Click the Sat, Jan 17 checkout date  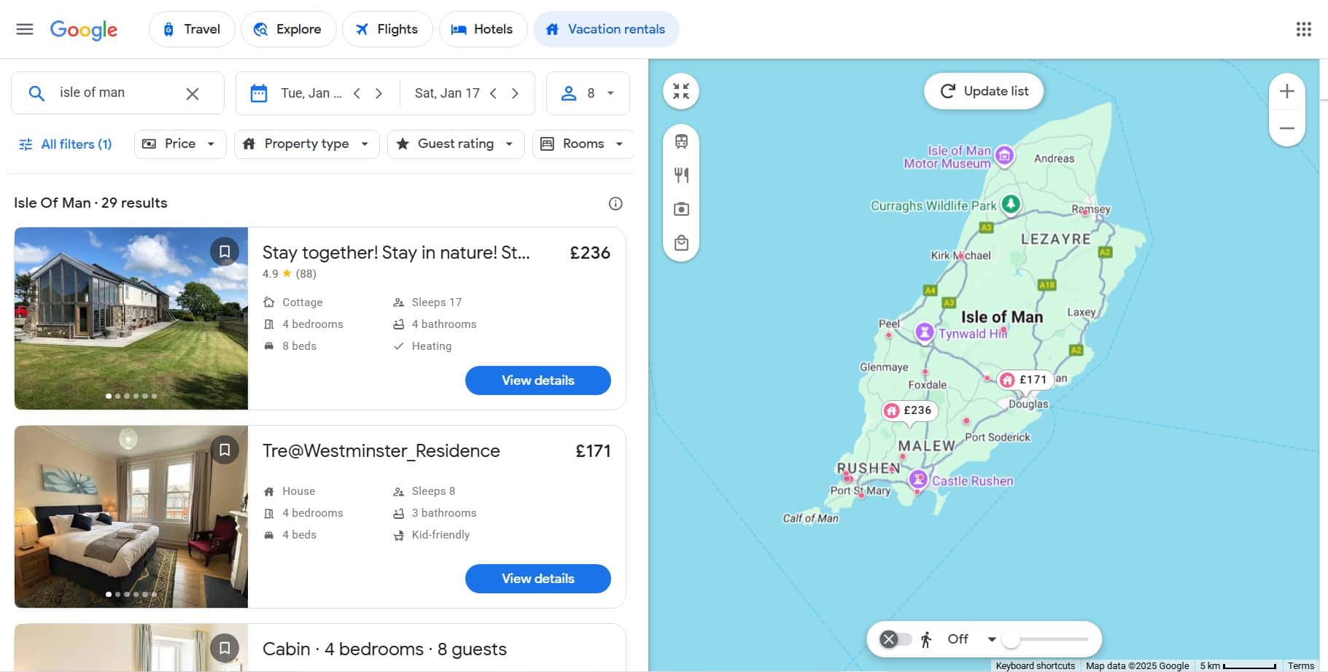[x=447, y=93]
